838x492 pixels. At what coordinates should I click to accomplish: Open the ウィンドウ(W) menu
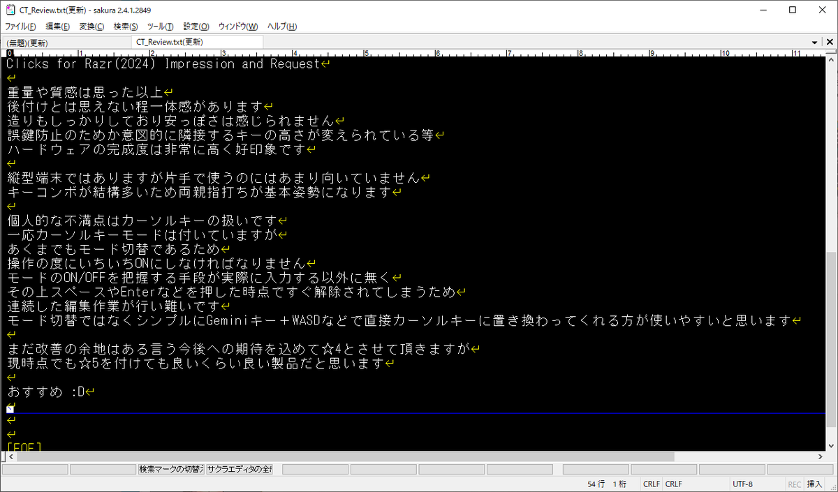tap(238, 27)
